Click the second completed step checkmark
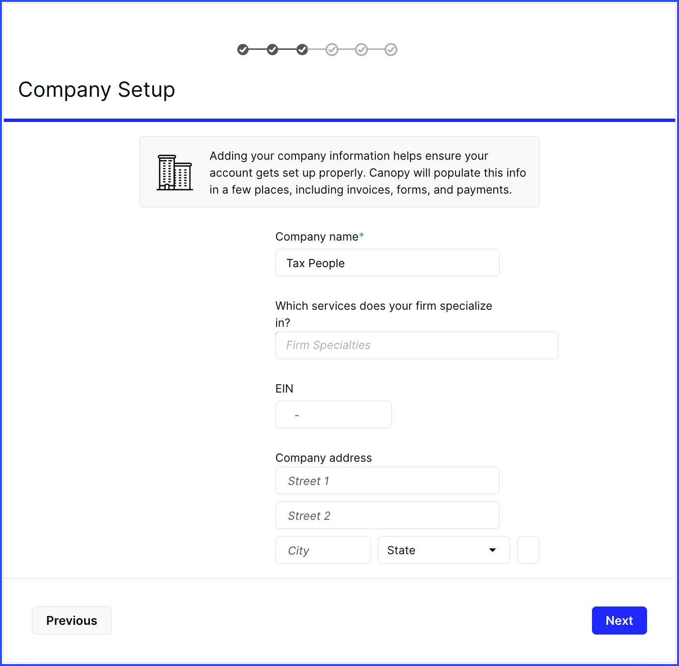Screen dimensions: 679x666 (273, 49)
